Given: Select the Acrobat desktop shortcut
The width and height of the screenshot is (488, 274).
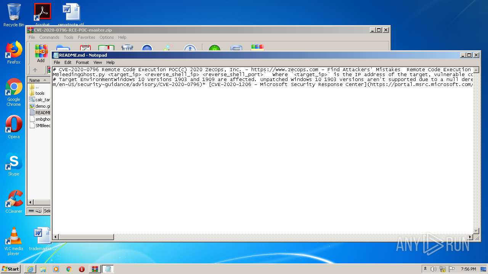Looking at the screenshot, I should (x=42, y=14).
